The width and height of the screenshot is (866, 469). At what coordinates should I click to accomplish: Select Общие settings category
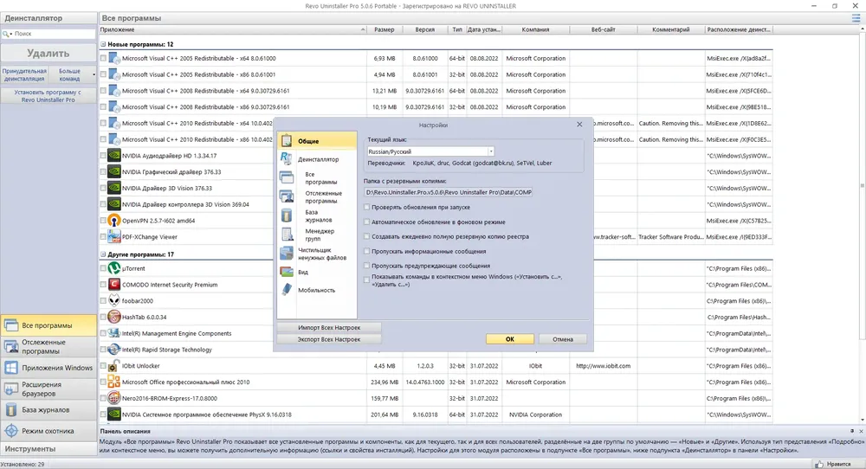pyautogui.click(x=317, y=141)
